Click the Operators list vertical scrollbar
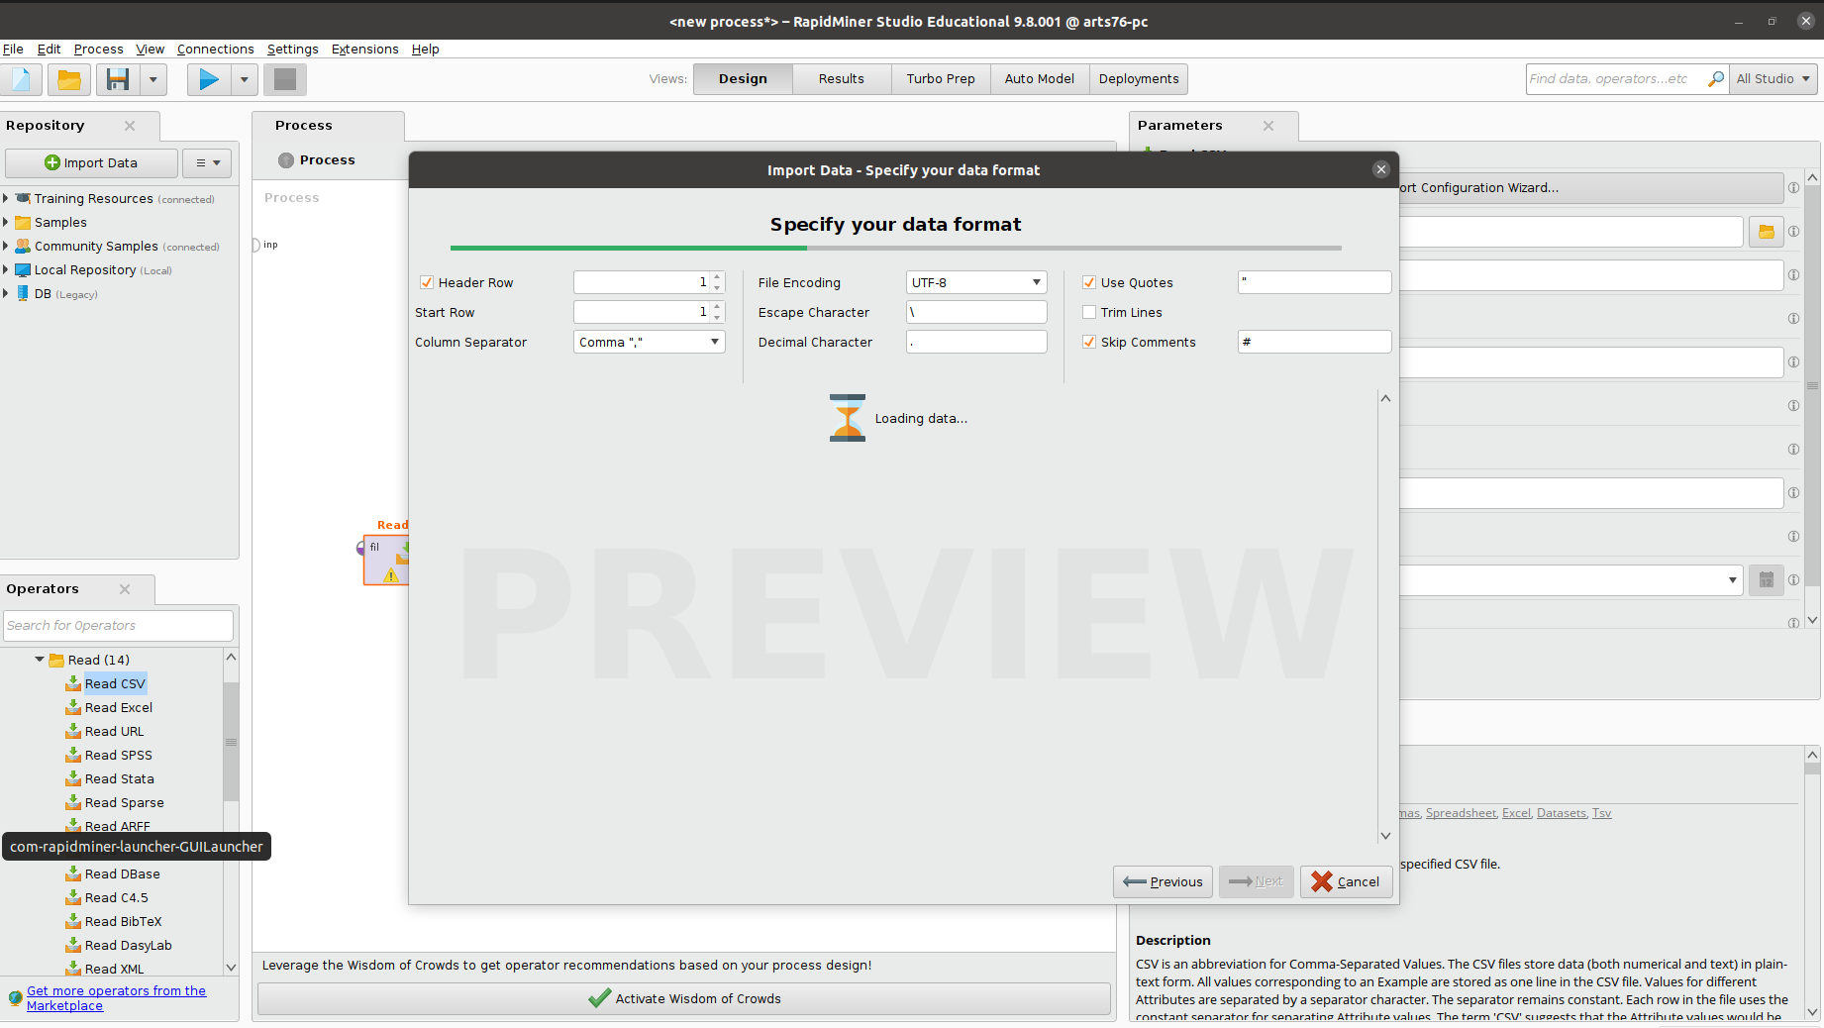 point(231,741)
